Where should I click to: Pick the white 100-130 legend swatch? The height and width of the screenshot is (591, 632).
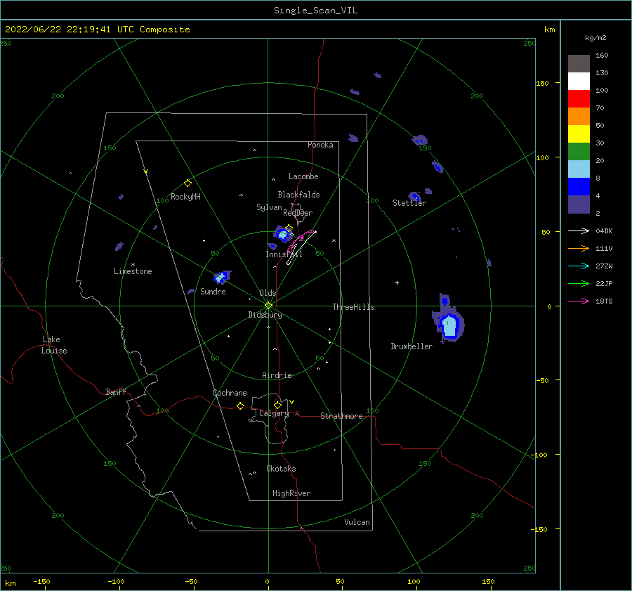(x=579, y=81)
